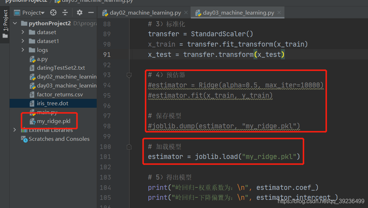Click the my_ridge.pkl unknown file icon
Screen dimensions: 368x208
coord(32,121)
